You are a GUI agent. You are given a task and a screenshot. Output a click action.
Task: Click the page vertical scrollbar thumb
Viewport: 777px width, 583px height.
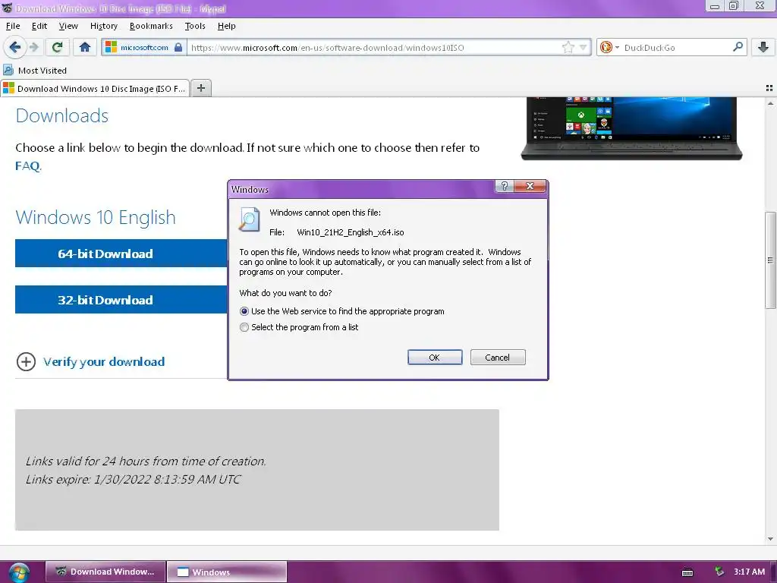pyautogui.click(x=770, y=260)
